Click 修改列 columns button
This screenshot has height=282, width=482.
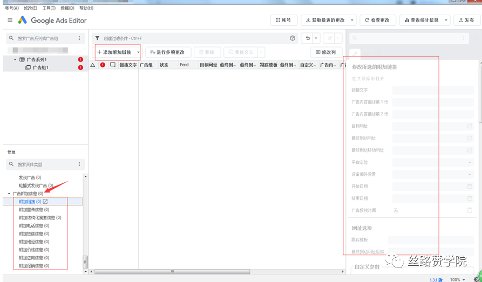(x=326, y=52)
